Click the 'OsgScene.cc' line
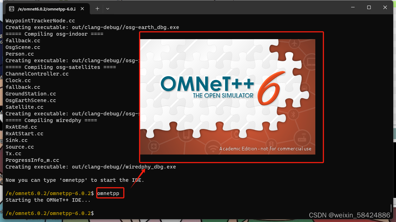This screenshot has width=396, height=222. point(23,47)
